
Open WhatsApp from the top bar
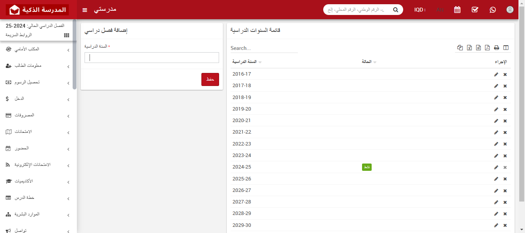point(493,10)
